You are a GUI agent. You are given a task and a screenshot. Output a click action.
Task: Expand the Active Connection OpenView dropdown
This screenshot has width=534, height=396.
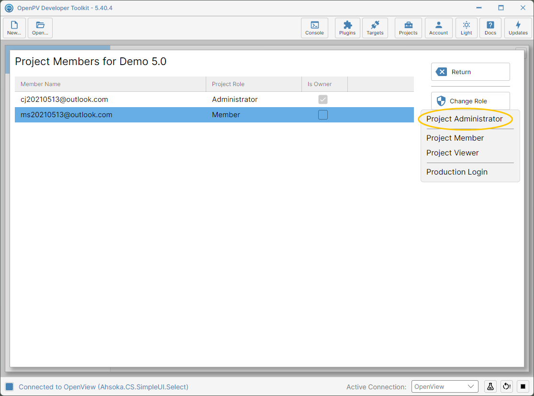click(x=445, y=386)
